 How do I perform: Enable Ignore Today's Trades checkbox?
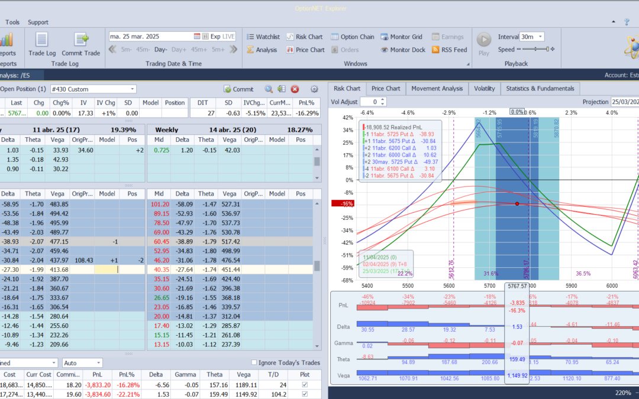tap(254, 363)
